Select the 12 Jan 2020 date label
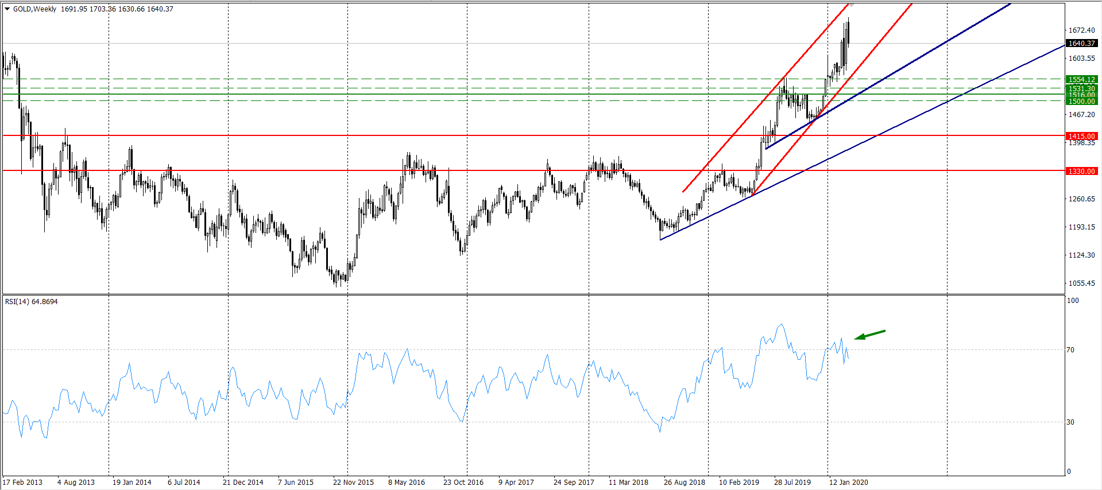The width and height of the screenshot is (1102, 490). click(x=848, y=483)
